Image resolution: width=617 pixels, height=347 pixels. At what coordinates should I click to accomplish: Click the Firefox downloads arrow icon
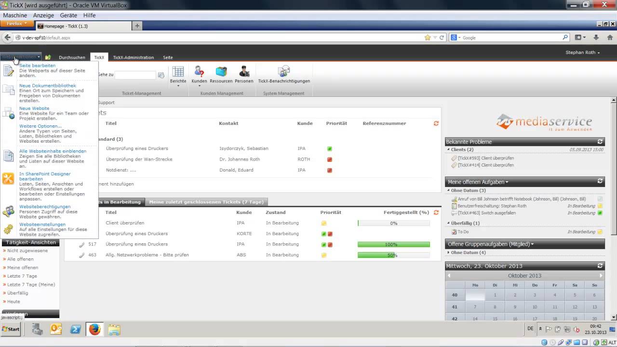coord(596,37)
